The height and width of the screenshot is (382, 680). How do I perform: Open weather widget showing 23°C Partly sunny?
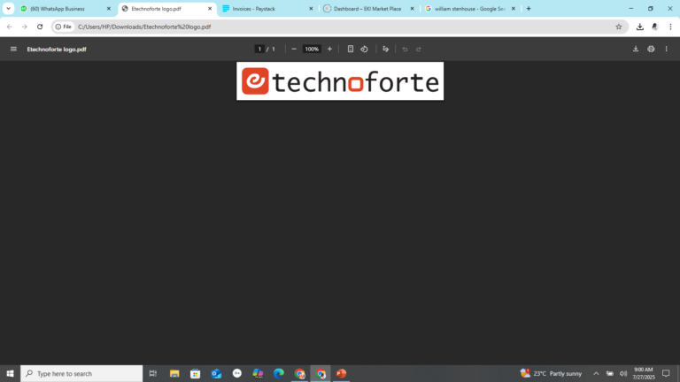552,373
